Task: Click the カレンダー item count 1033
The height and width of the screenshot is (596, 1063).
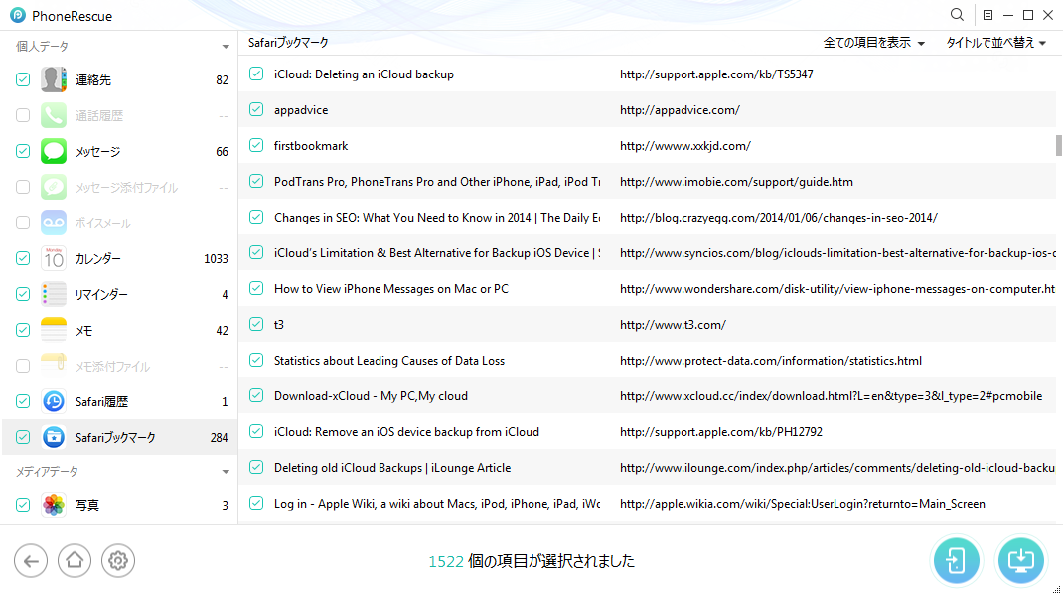Action: (x=217, y=259)
